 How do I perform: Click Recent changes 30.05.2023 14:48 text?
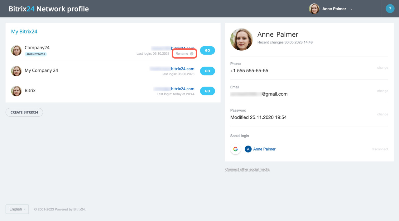tap(285, 42)
